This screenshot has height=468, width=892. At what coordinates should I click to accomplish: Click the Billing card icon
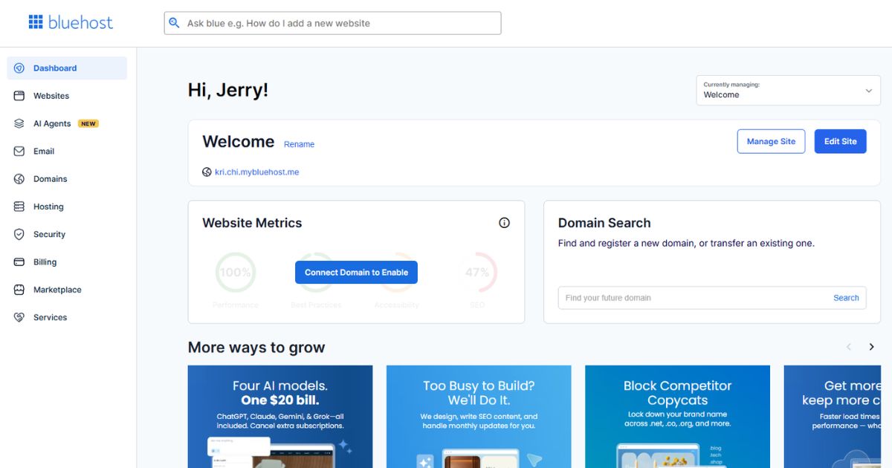(19, 262)
